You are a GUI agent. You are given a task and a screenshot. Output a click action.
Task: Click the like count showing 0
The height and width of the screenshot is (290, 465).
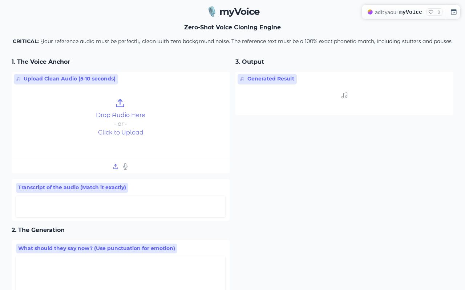(439, 12)
